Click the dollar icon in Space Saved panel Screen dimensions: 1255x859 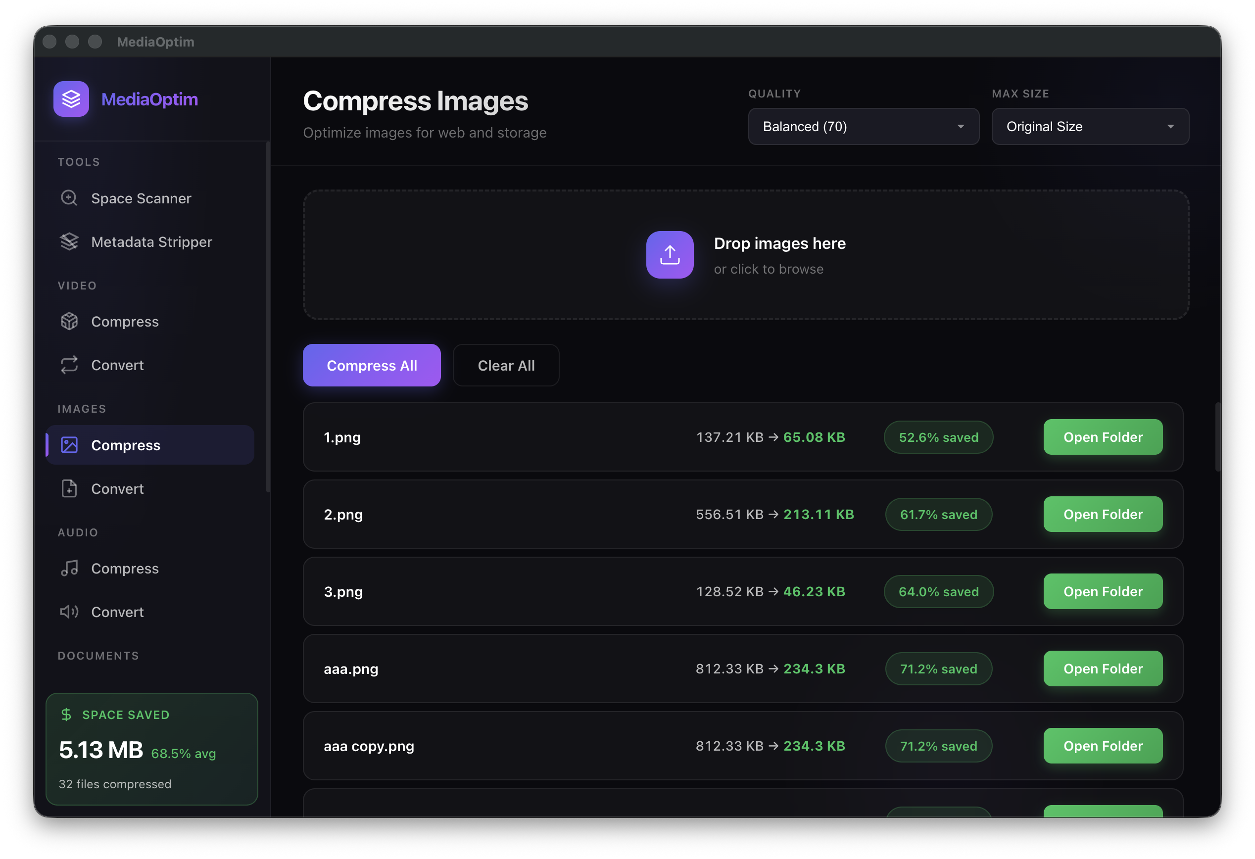coord(66,715)
